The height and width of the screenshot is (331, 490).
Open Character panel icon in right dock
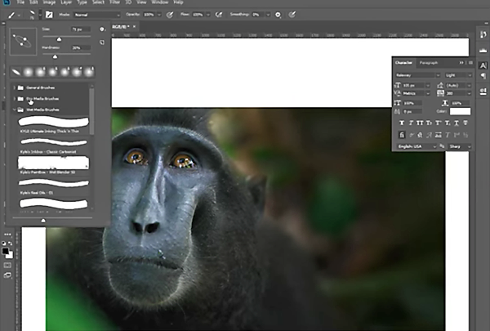[483, 65]
